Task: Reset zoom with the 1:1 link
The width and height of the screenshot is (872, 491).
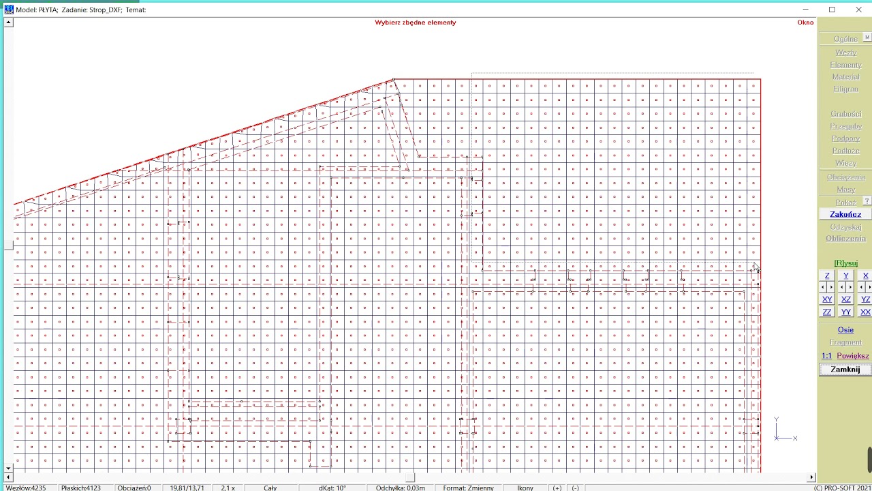Action: point(826,356)
